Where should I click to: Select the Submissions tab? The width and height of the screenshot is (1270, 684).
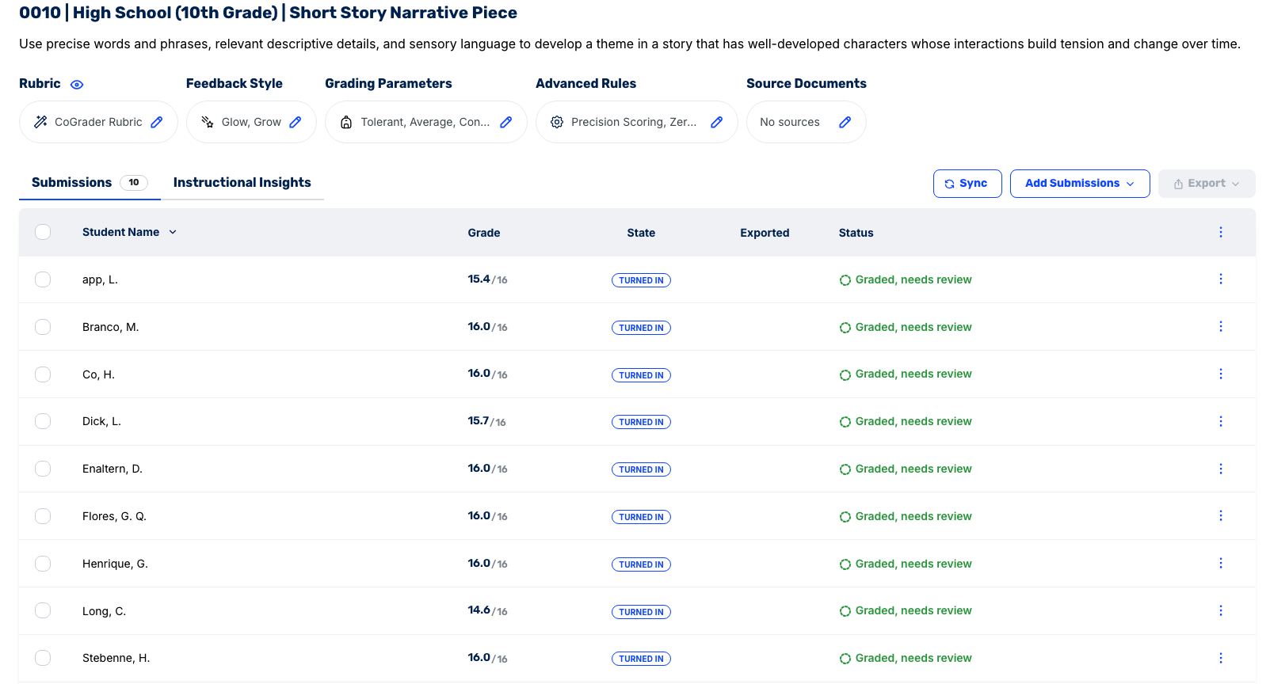click(72, 183)
